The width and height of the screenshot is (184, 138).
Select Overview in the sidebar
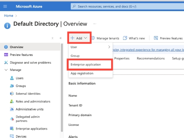(x=30, y=47)
